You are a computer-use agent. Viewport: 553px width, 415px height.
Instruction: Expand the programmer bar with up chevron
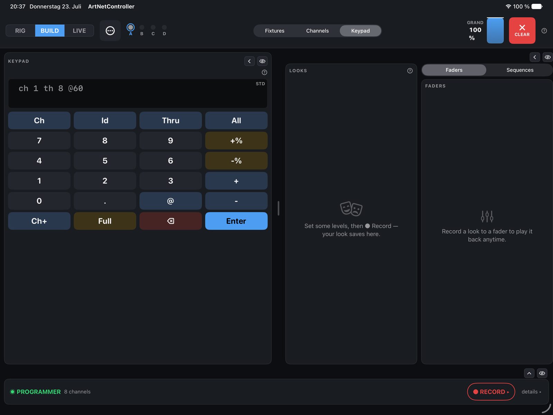click(x=529, y=373)
